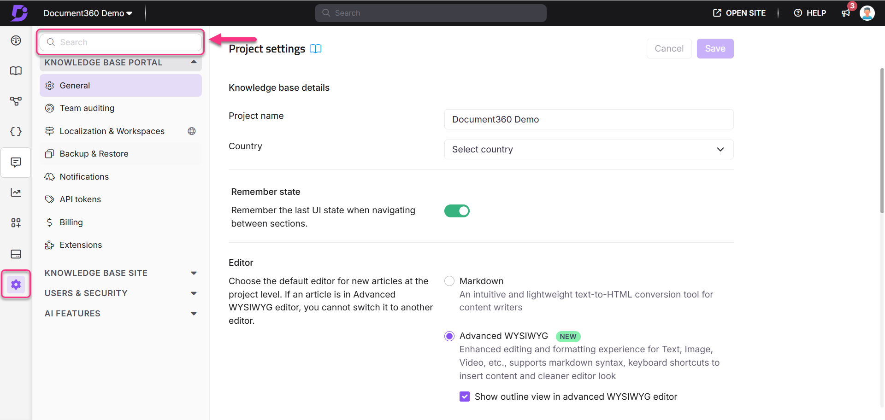The image size is (885, 420).
Task: Toggle the Remember state switch
Action: click(457, 211)
